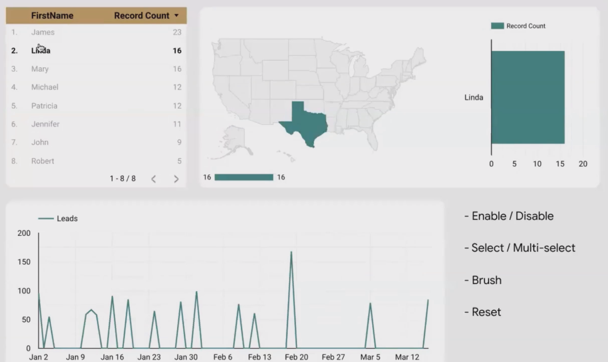Click the Leads legend entry
Screen dimensions: 608x362
pos(58,219)
